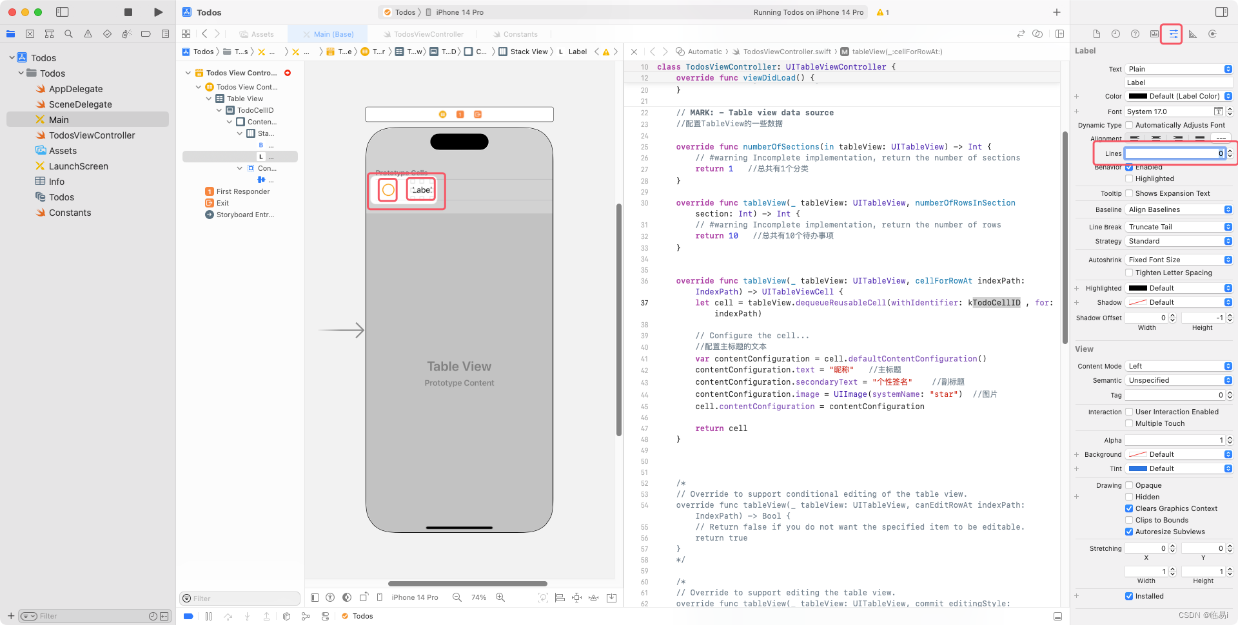Enable Automatically Adjusts Font checkbox
Image resolution: width=1238 pixels, height=625 pixels.
tap(1129, 125)
